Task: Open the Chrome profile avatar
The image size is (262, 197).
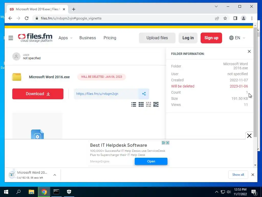Action: [244, 18]
